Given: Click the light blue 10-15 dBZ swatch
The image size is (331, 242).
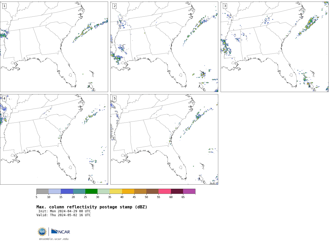Looking at the screenshot, I should click(x=55, y=191).
